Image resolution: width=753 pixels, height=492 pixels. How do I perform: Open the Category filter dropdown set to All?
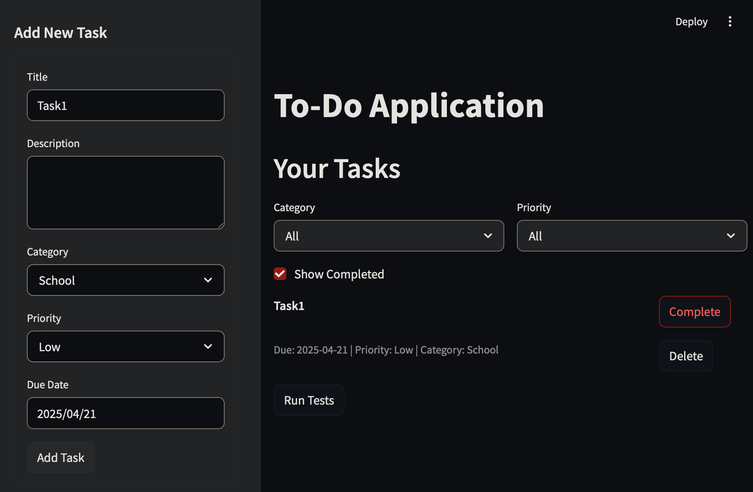tap(389, 236)
